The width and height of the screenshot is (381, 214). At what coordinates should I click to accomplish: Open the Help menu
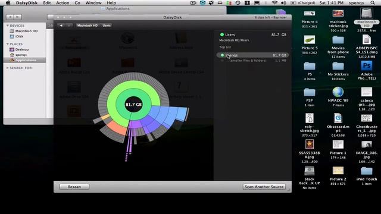(x=111, y=3)
